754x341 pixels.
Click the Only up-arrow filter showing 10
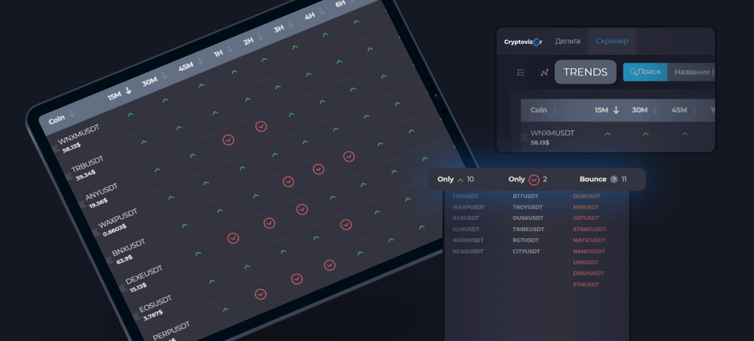pyautogui.click(x=456, y=179)
